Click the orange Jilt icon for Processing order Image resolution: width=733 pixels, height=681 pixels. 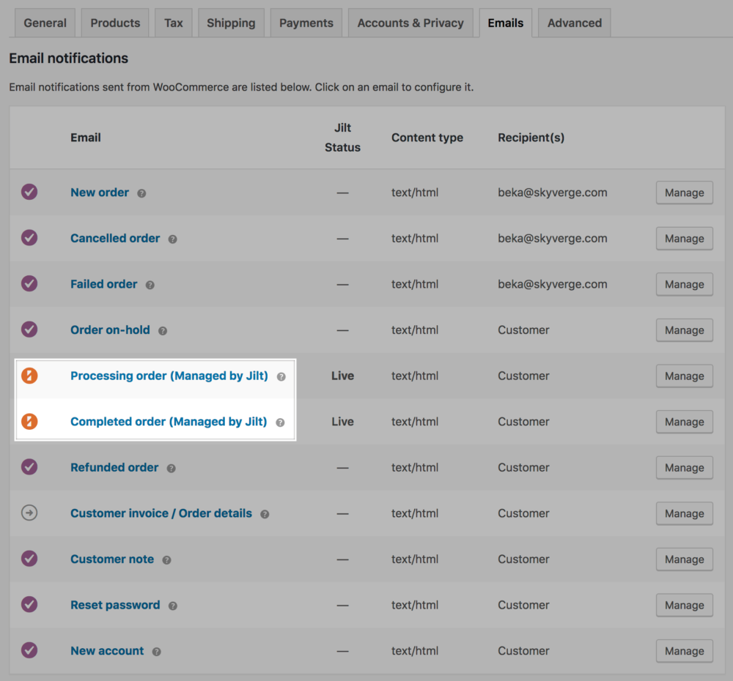(x=29, y=376)
